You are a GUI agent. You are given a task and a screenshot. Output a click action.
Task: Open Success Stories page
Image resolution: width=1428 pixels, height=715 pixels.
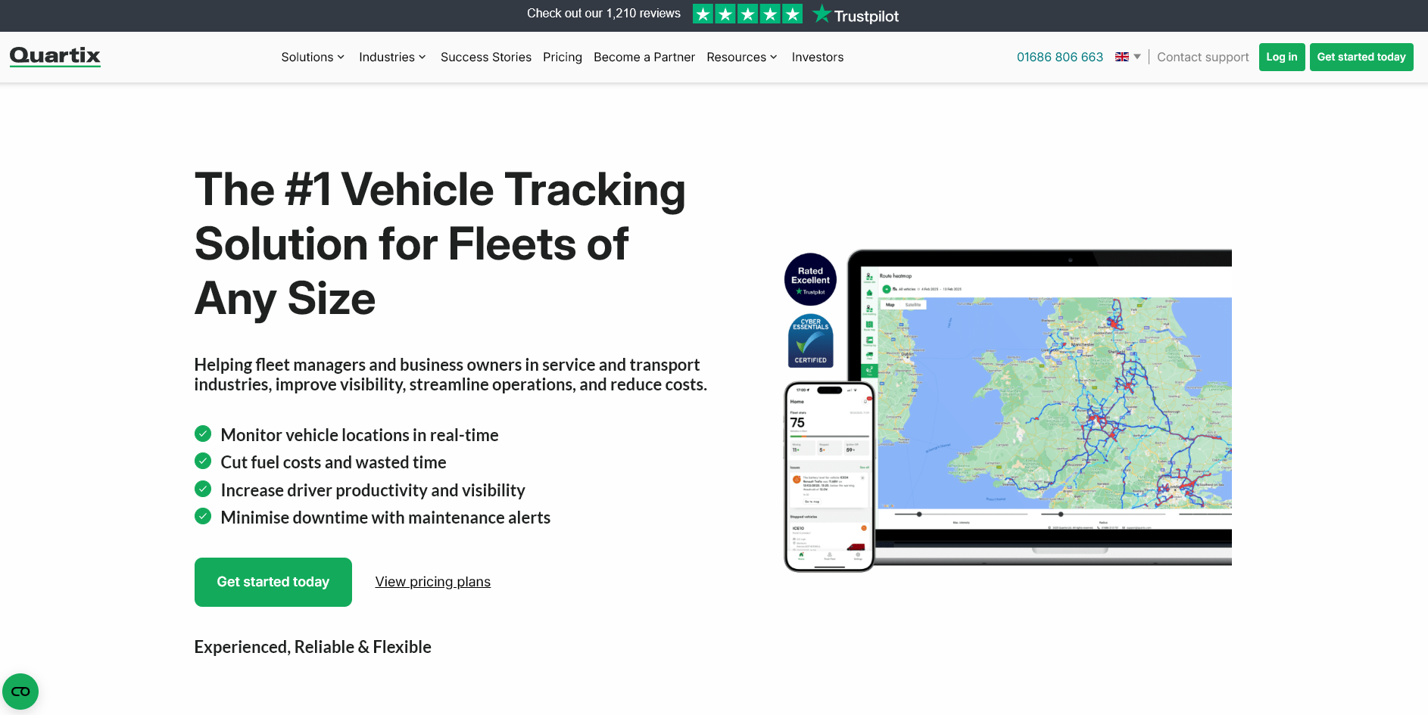point(486,57)
